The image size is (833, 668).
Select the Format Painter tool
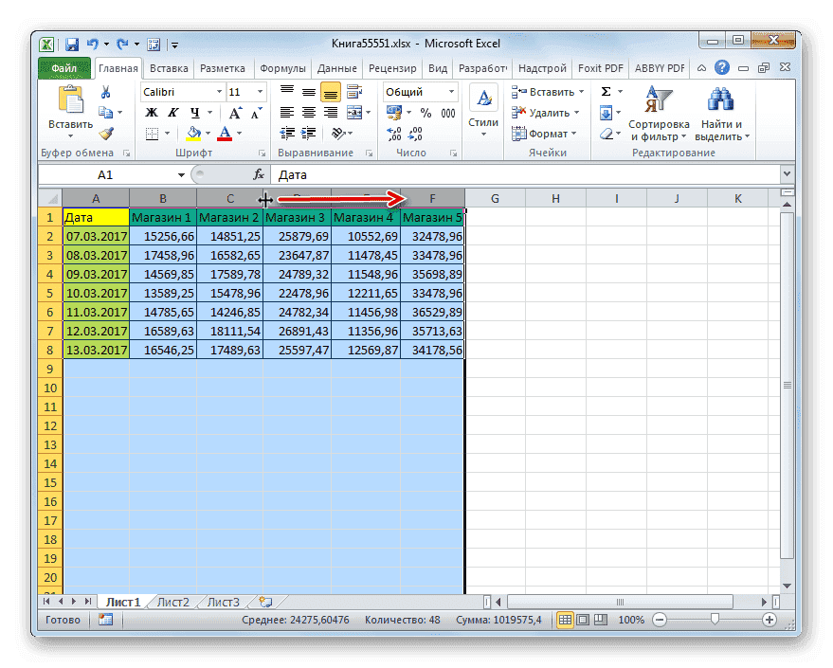[x=105, y=134]
